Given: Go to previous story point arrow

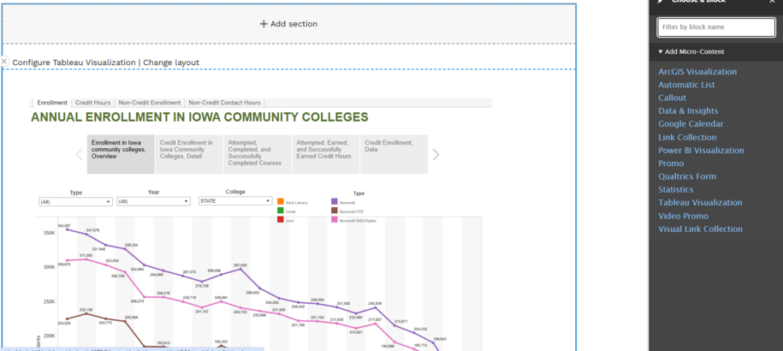Looking at the screenshot, I should [80, 155].
